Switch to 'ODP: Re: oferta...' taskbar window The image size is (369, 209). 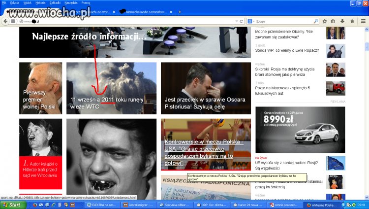[x=212, y=205]
